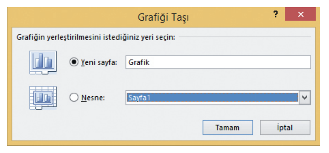Screen dimensions: 329x153
Task: Close the Grafiği Taşı dialog
Action: coord(300,15)
